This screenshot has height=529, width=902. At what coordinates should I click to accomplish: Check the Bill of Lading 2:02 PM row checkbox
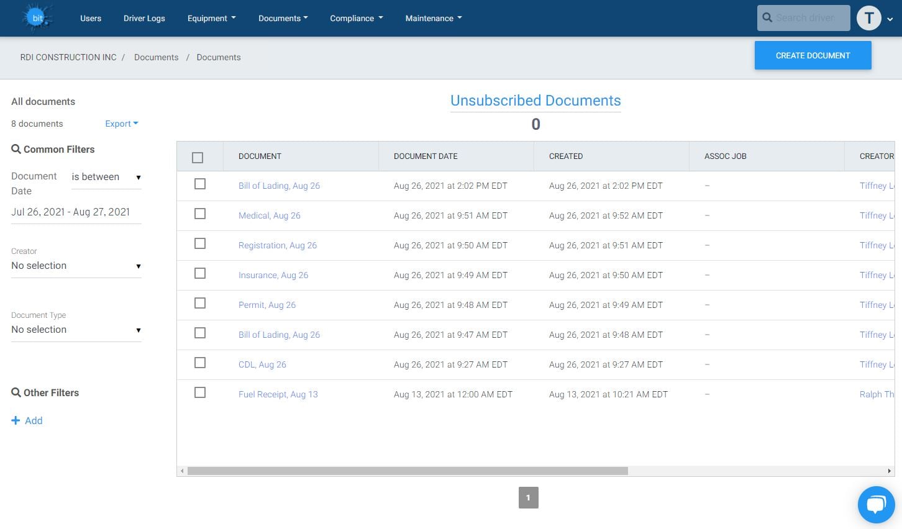pos(200,184)
